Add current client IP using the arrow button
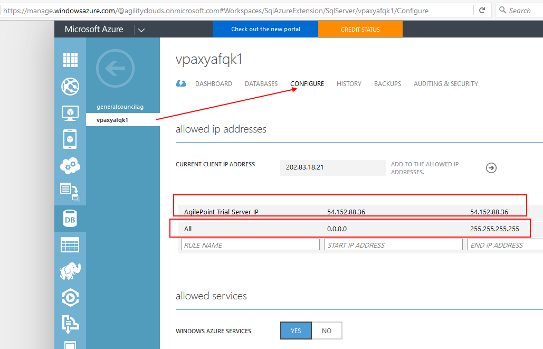The image size is (543, 349). (491, 168)
